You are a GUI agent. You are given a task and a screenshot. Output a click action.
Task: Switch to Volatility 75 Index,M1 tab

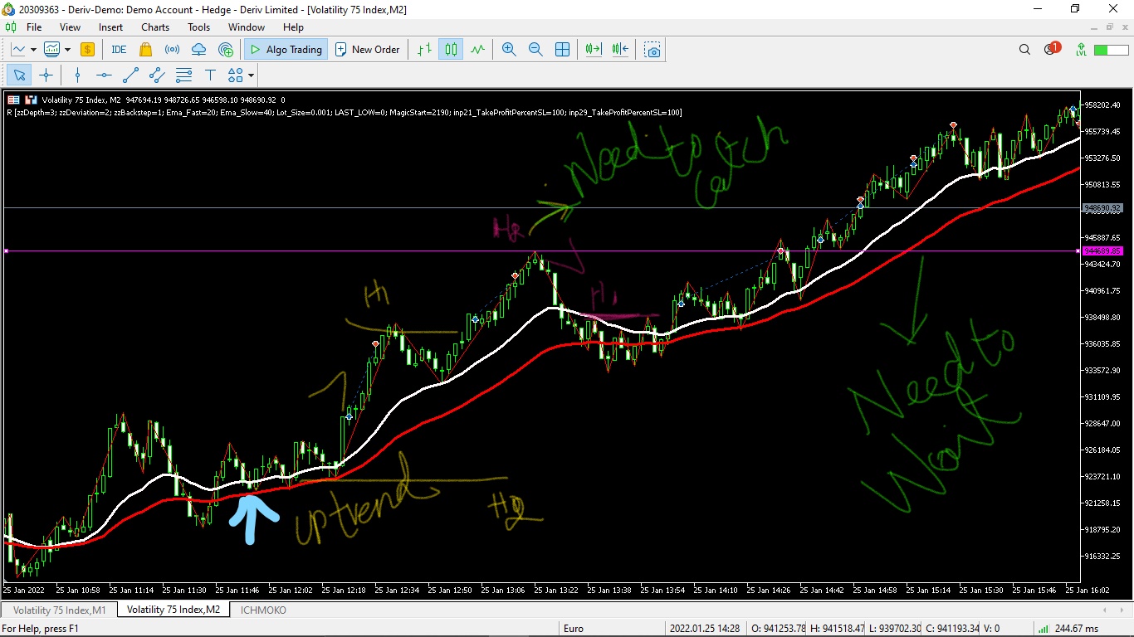click(60, 610)
